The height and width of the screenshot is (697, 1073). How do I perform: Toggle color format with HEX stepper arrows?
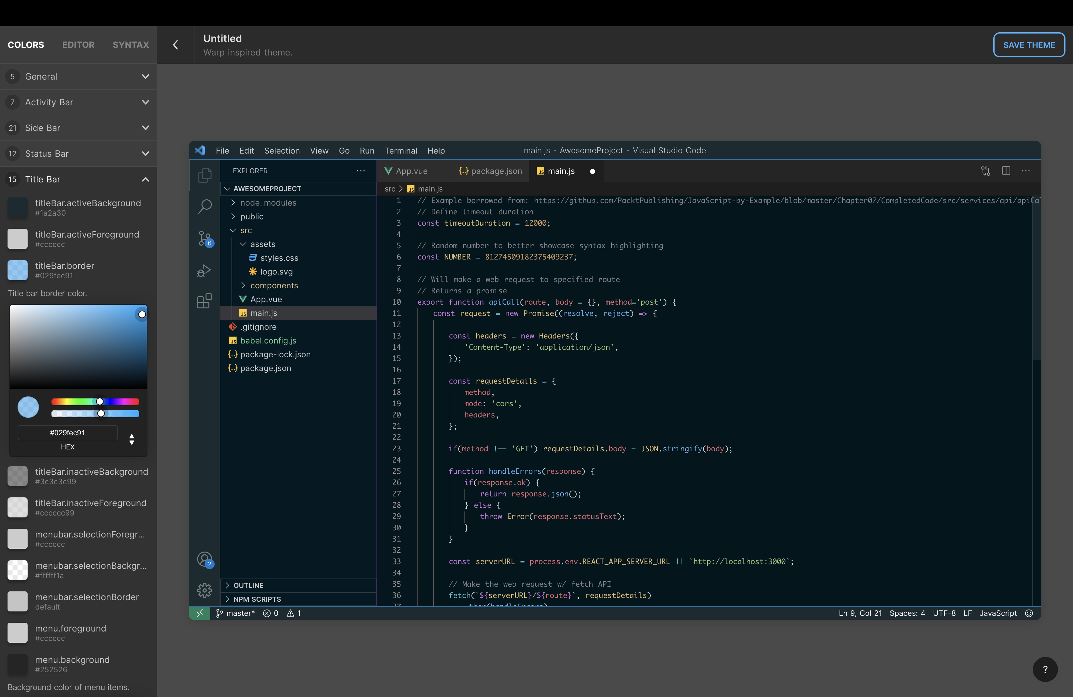coord(132,439)
